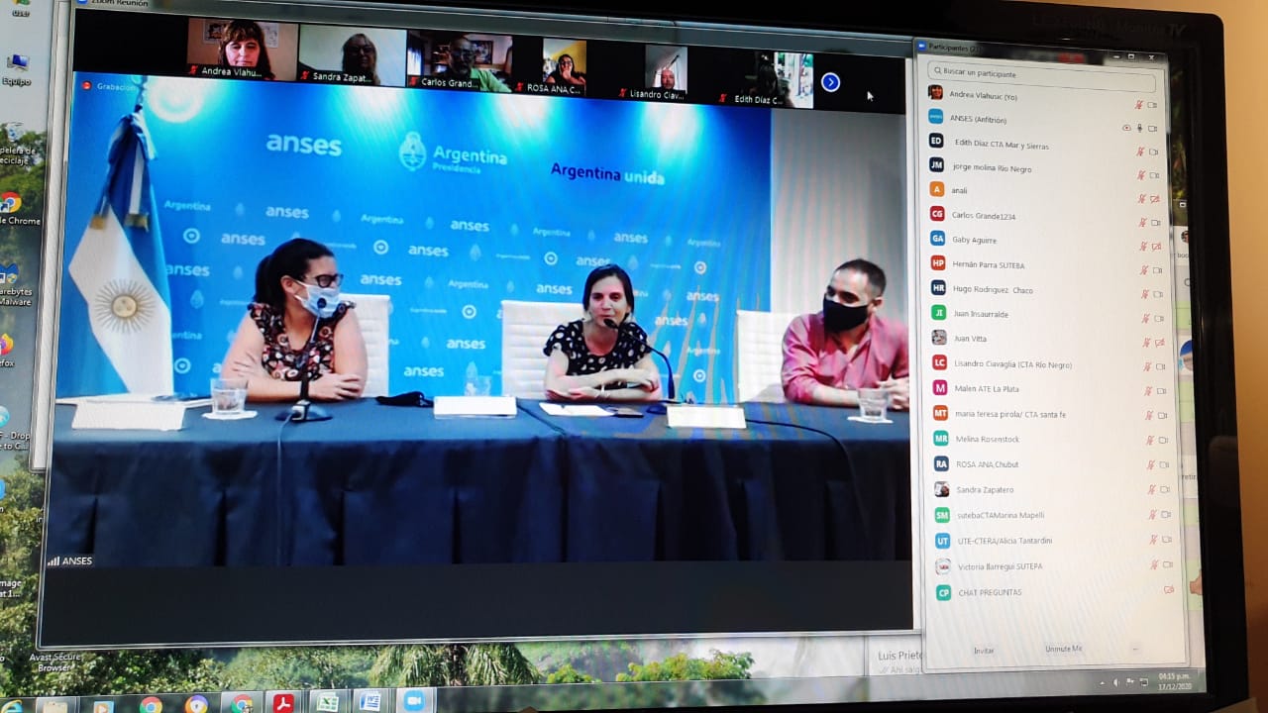The image size is (1268, 713).
Task: Click the microphone icon for ANSES (Anfitrión)
Action: pos(1139,128)
